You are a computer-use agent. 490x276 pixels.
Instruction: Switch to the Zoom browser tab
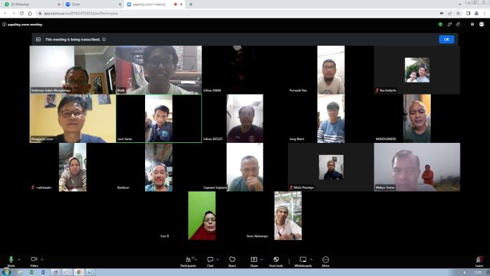point(92,4)
